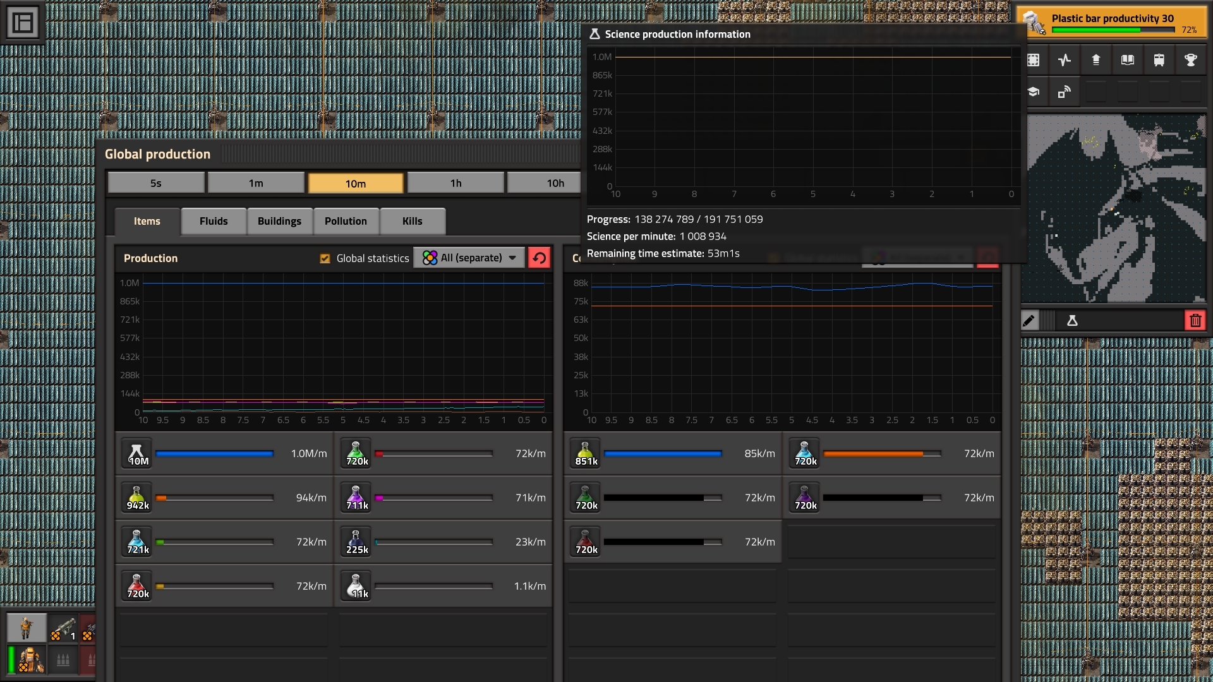The image size is (1213, 682).
Task: Click the research progress bar at 72%
Action: (x=1113, y=30)
